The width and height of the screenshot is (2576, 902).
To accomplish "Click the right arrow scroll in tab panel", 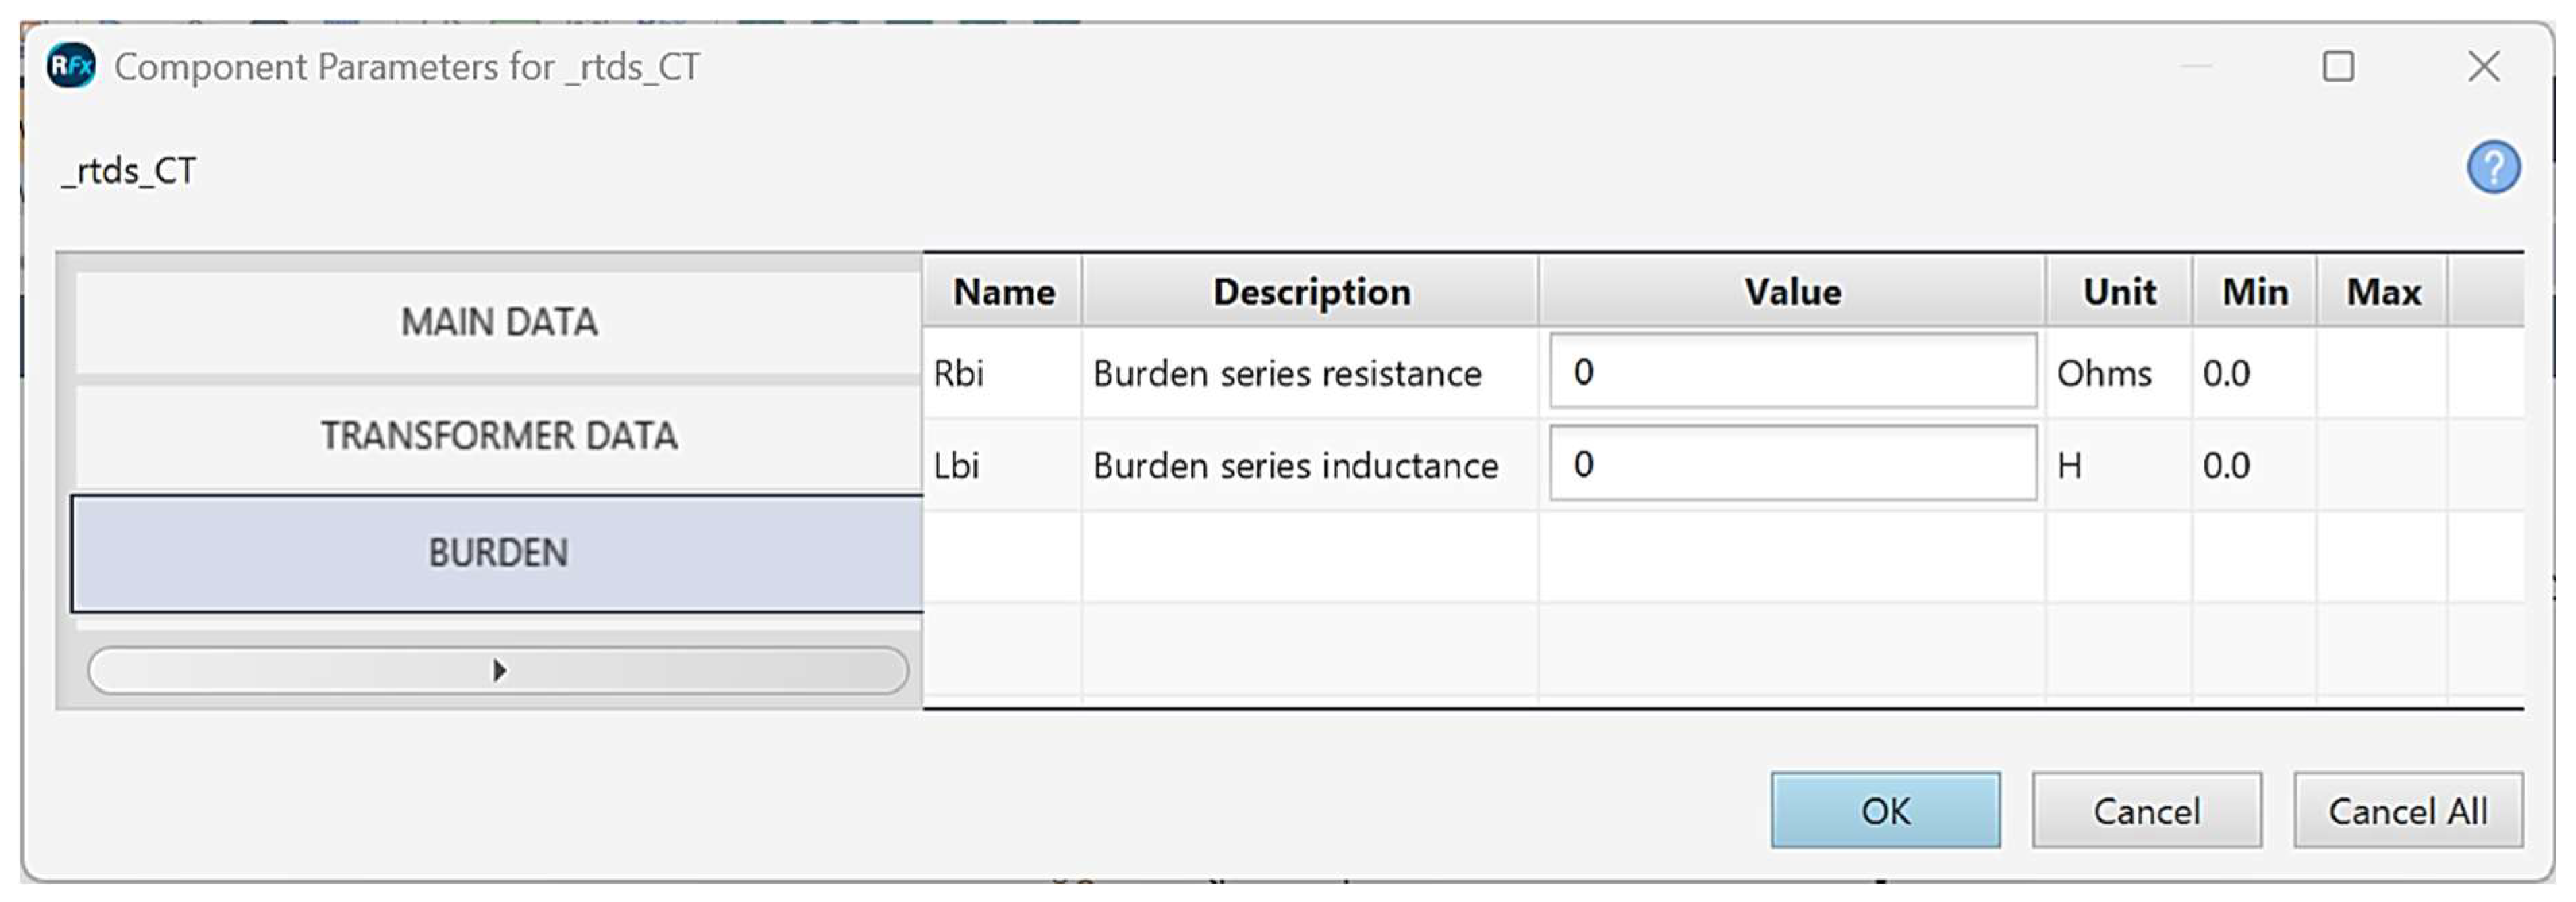I will [x=498, y=670].
